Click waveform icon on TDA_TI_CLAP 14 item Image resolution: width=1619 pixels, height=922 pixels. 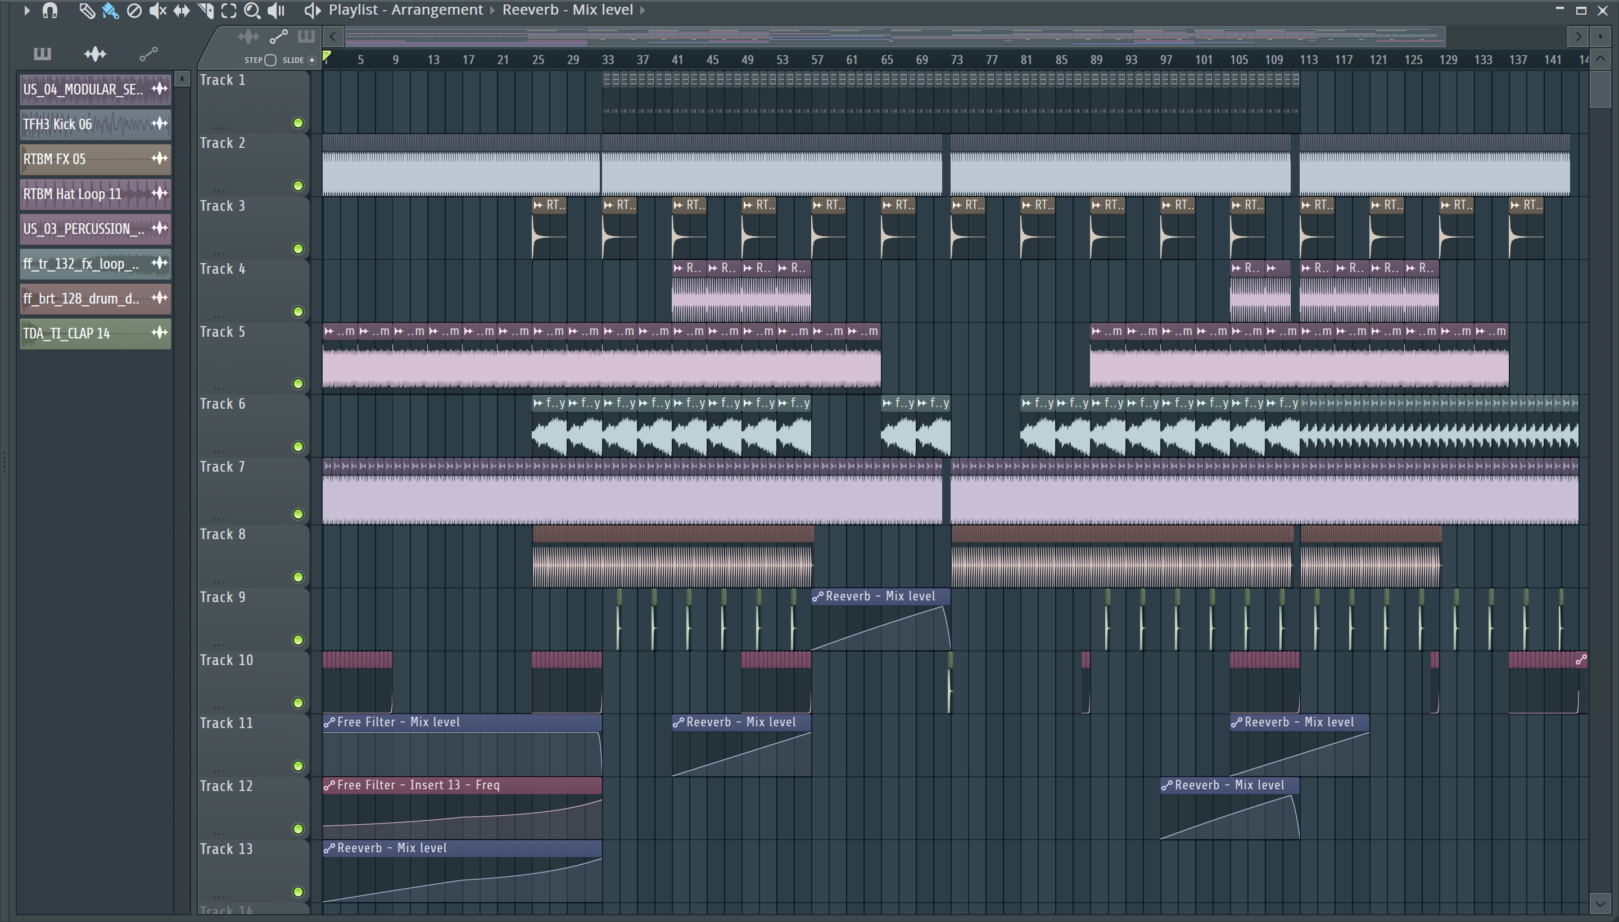tap(160, 332)
